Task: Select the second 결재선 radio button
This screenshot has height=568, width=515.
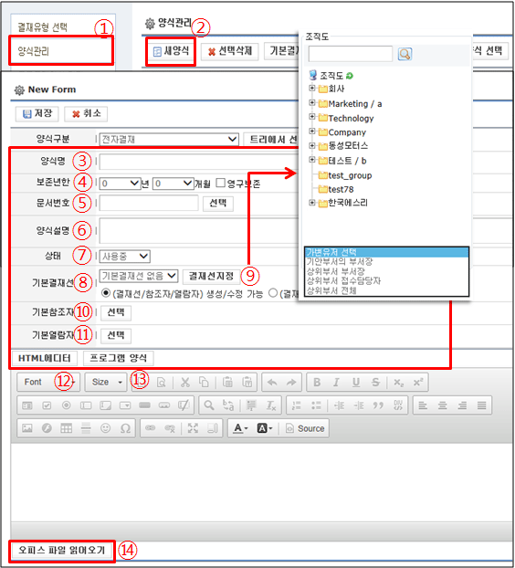Action: pyautogui.click(x=273, y=293)
